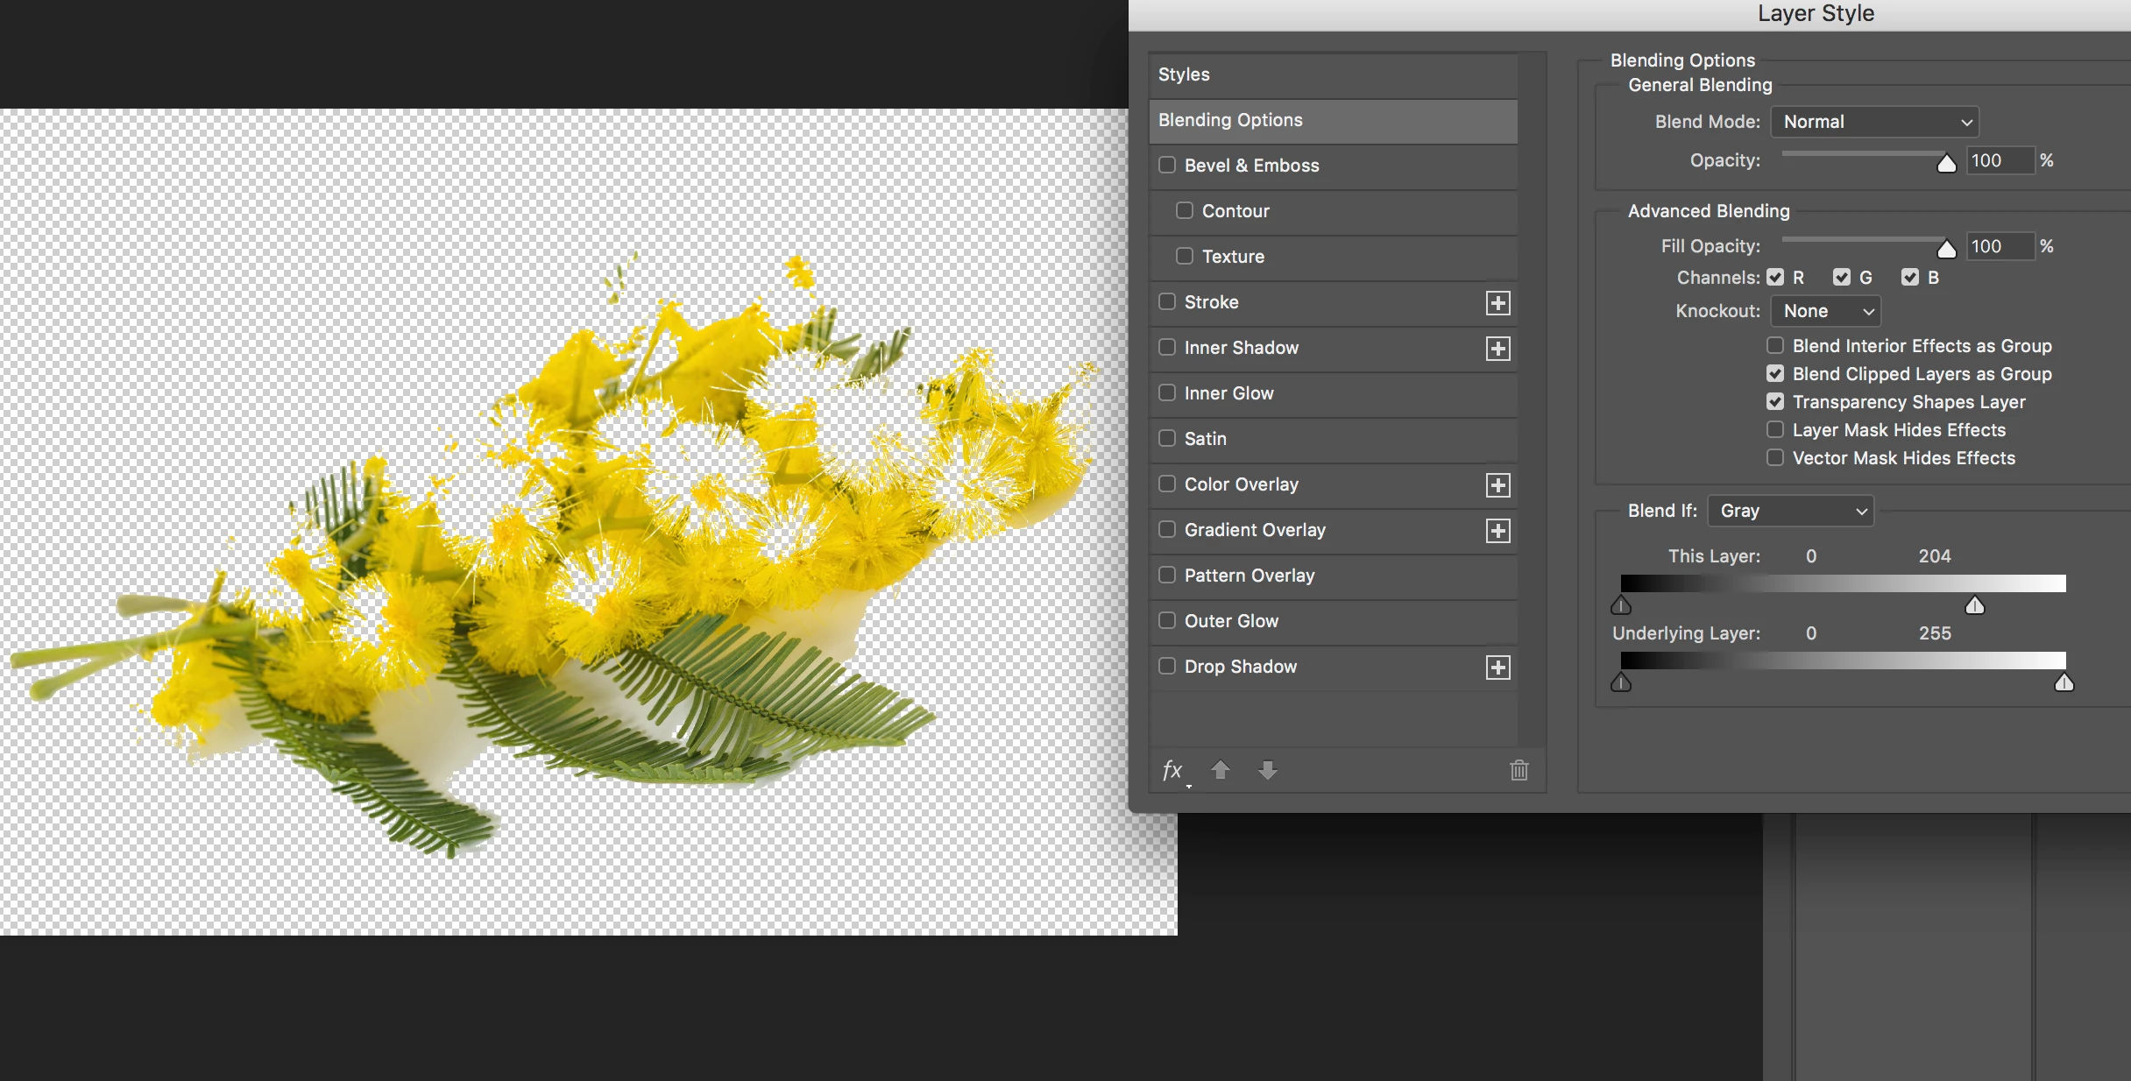Open the Blend If Gray dropdown
The image size is (2131, 1081).
click(x=1790, y=511)
